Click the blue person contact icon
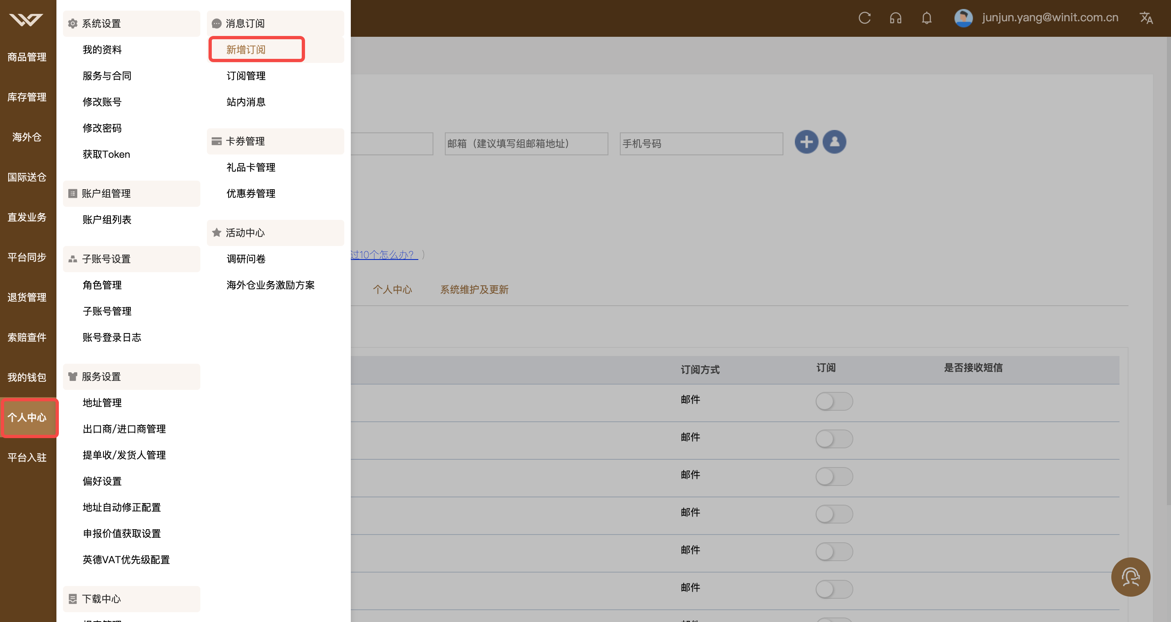This screenshot has height=622, width=1171. point(835,142)
